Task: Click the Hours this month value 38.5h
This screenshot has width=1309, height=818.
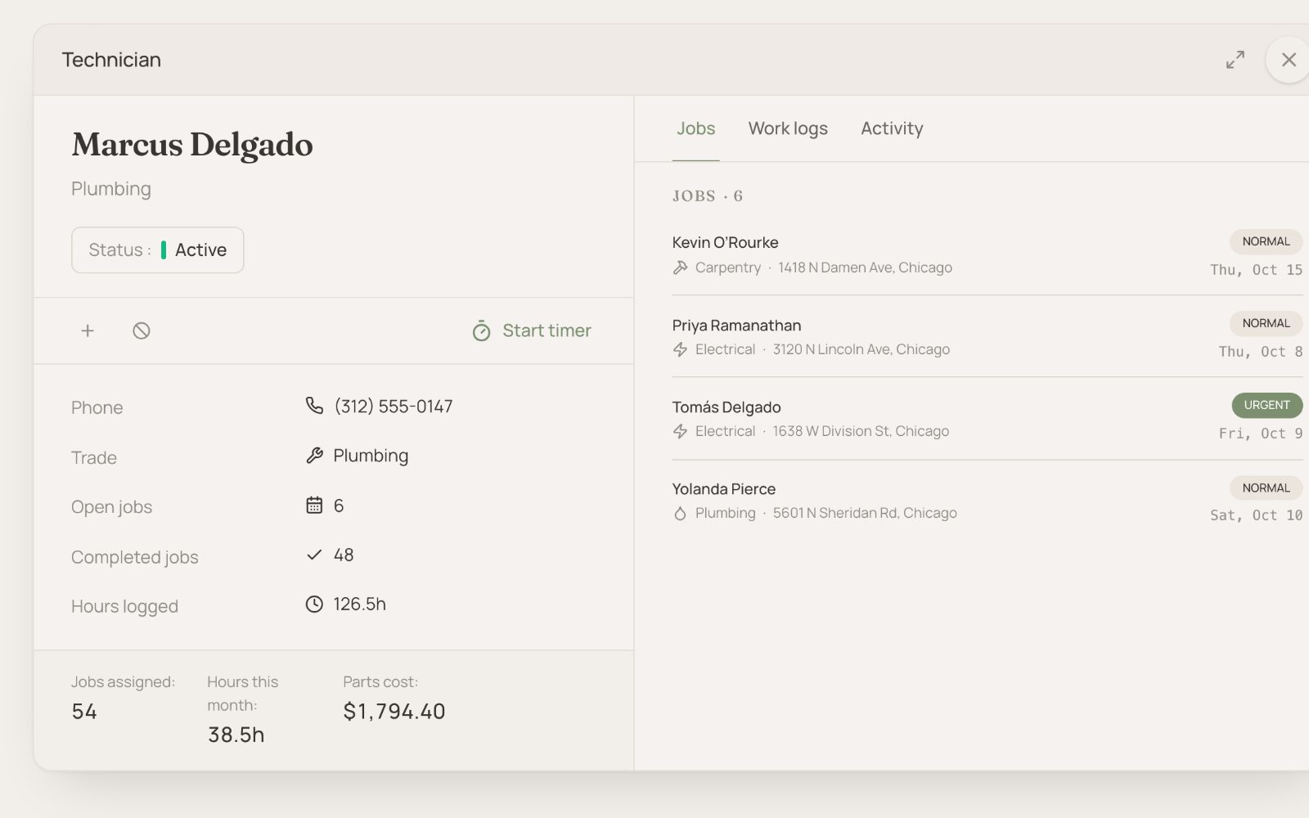Action: click(x=236, y=735)
